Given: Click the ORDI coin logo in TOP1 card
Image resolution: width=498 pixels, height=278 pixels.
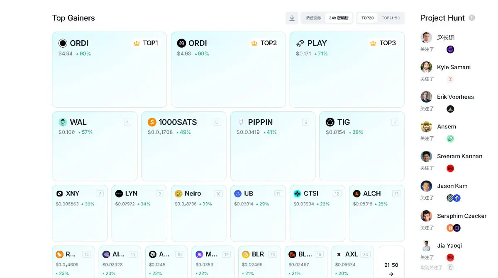Looking at the screenshot, I should 63,43.
